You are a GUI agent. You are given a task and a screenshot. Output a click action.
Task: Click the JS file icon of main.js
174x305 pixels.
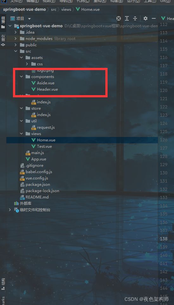pos(28,153)
